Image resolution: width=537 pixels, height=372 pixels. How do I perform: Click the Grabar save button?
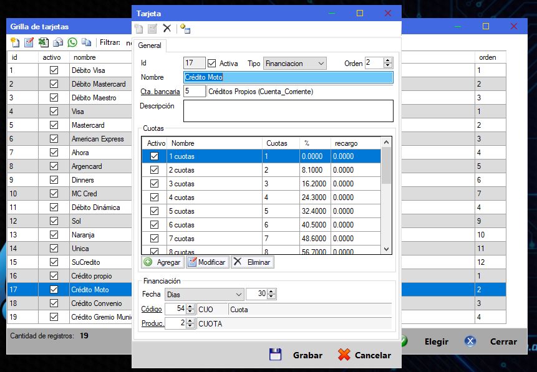(296, 355)
